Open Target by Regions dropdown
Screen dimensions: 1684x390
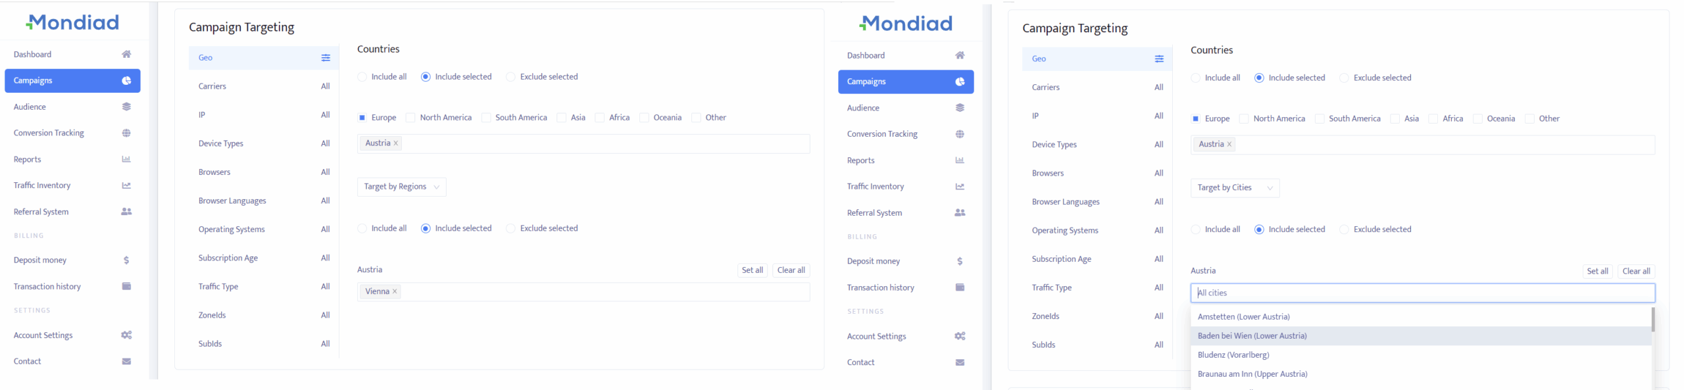[x=402, y=187]
